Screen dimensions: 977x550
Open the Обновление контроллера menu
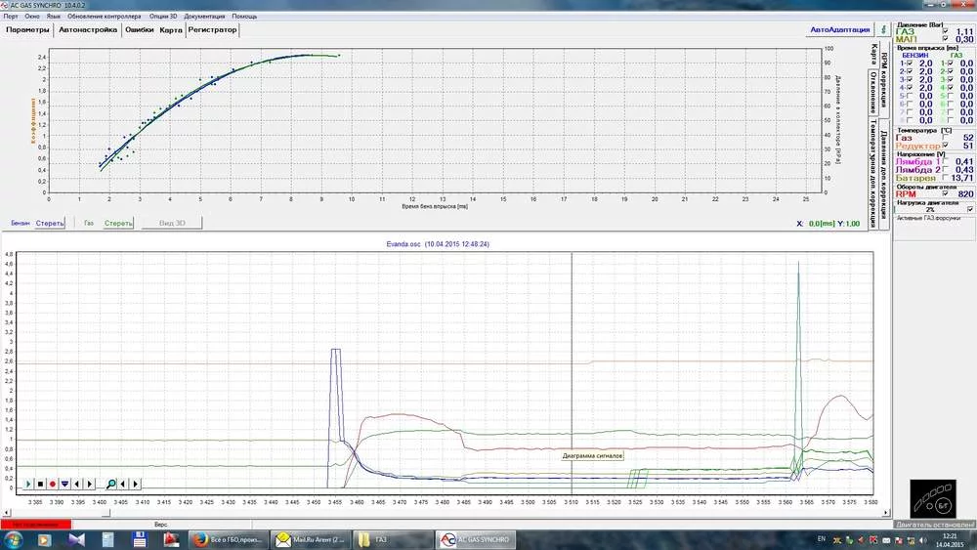tap(104, 17)
